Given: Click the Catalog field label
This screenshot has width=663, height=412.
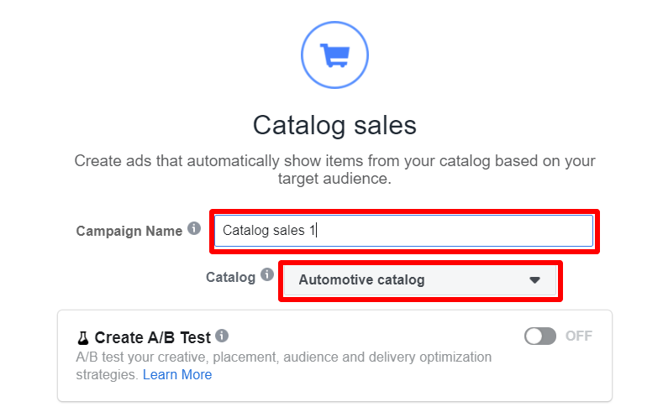Looking at the screenshot, I should 230,278.
